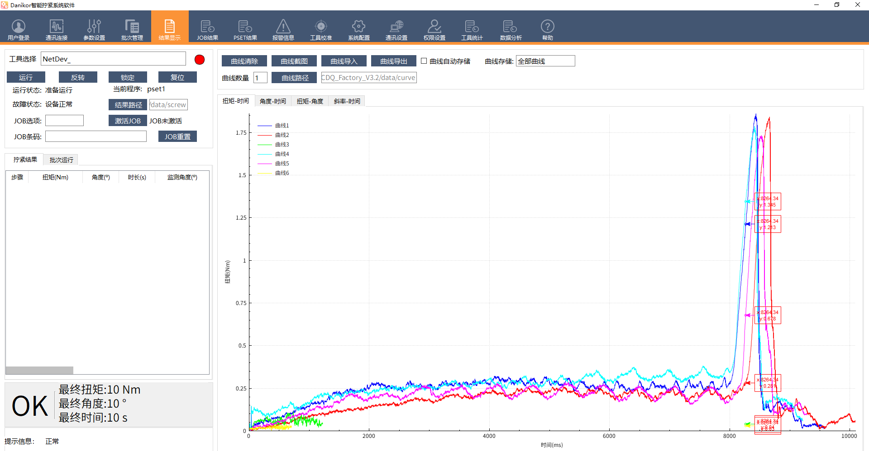Click the 曲线截图 button

[x=294, y=61]
